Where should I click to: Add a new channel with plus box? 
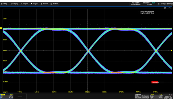click(x=20, y=96)
